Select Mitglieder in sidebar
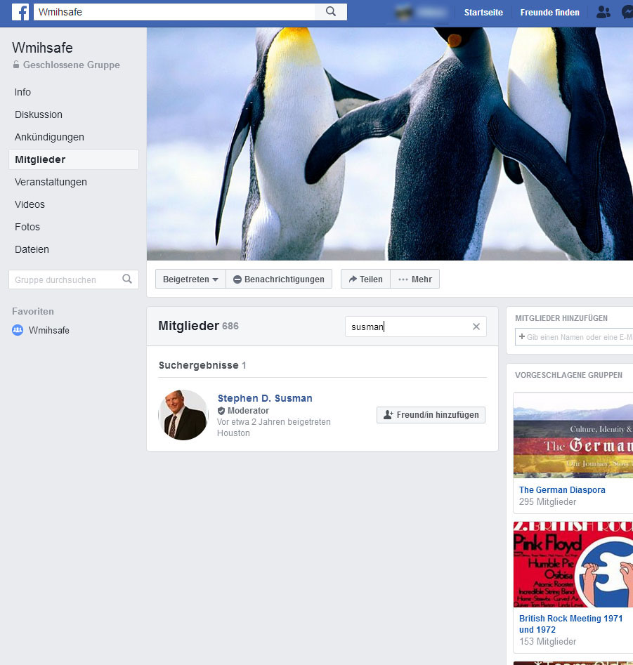Viewport: 633px width, 665px height. tap(74, 159)
